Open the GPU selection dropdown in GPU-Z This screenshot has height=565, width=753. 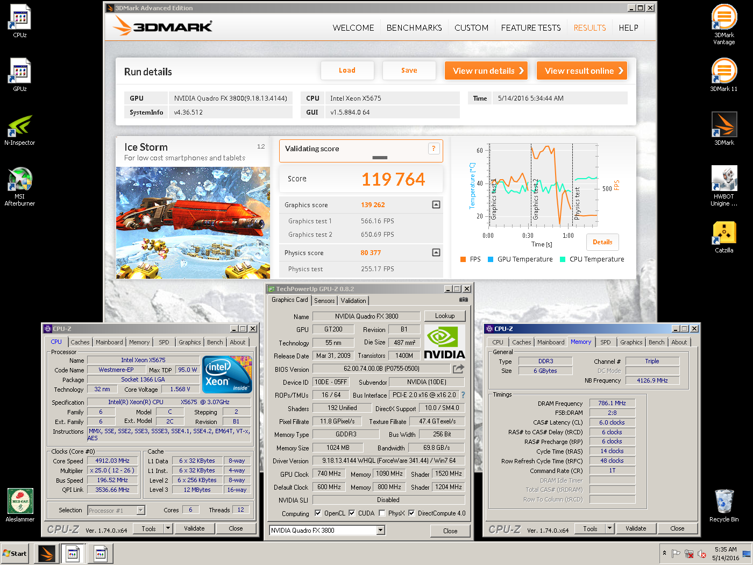click(381, 531)
